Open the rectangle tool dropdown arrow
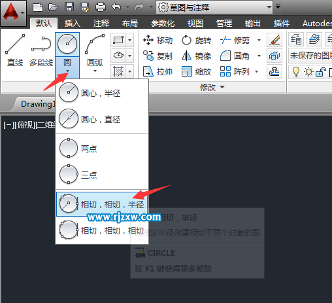 [130, 40]
